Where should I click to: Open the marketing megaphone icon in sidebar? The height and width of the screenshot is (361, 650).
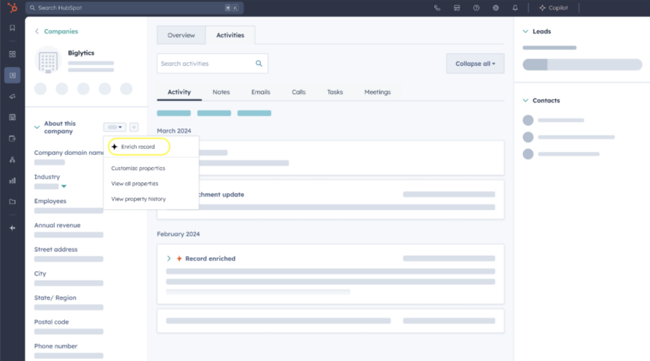tap(13, 96)
